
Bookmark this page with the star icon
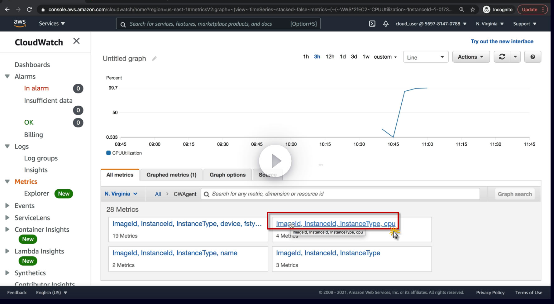(473, 9)
